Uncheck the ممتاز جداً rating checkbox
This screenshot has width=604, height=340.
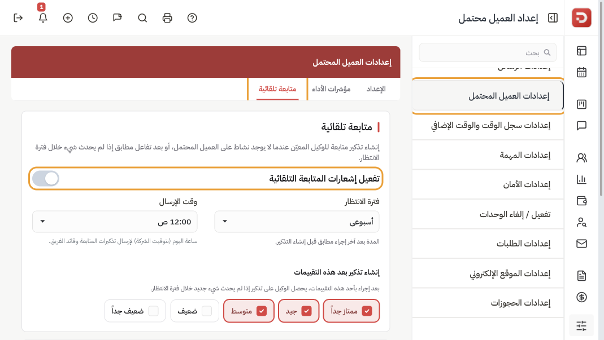pyautogui.click(x=367, y=311)
